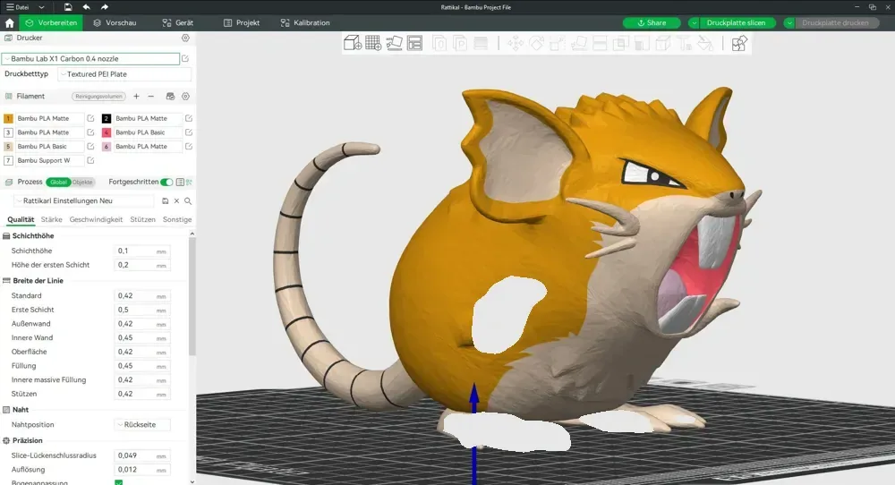This screenshot has height=485, width=895.
Task: Select the Cut tool in toolbar
Action: tap(600, 43)
